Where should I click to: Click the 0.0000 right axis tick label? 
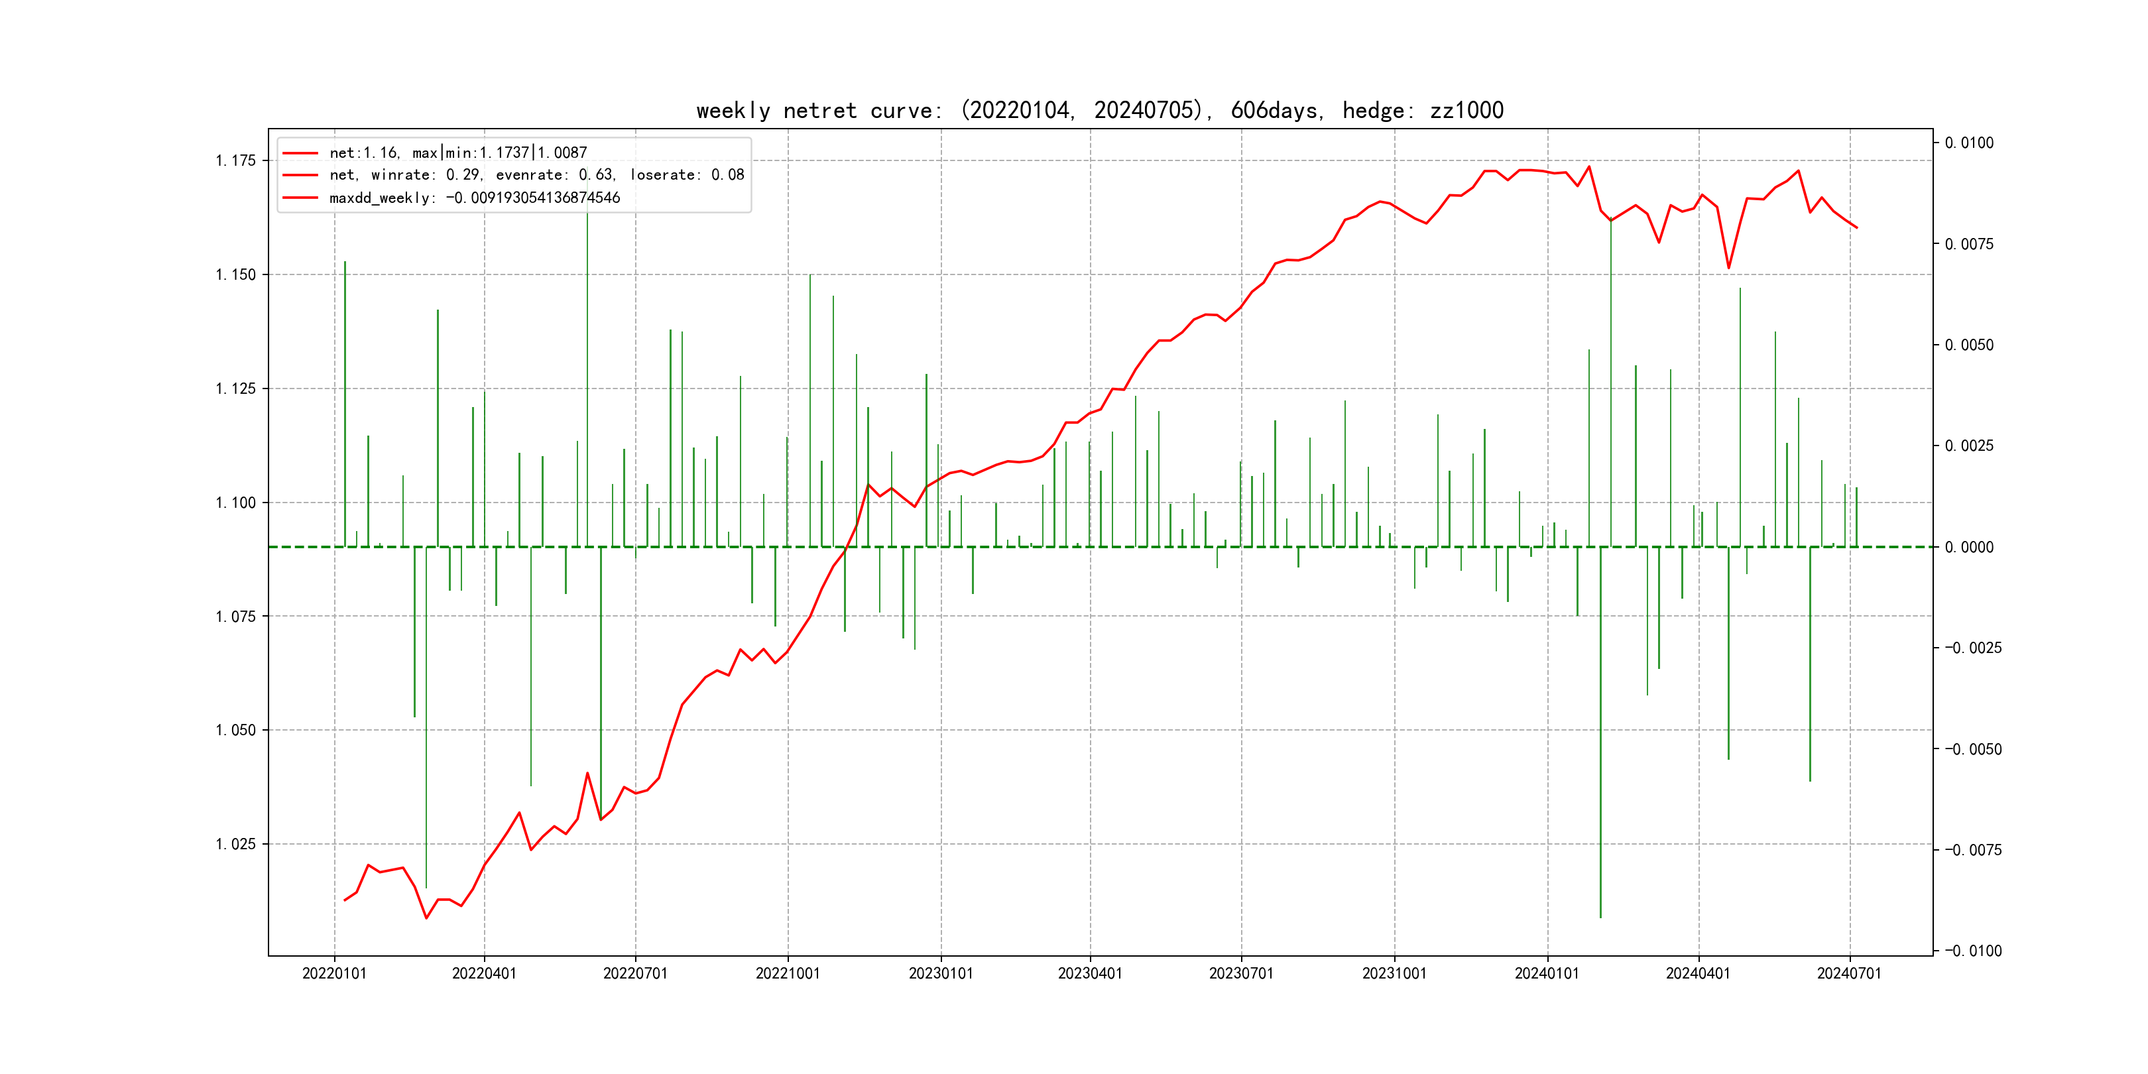1969,547
